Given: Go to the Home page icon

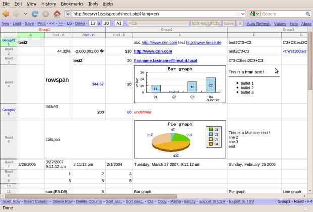Looking at the screenshot, I should click(x=57, y=14).
